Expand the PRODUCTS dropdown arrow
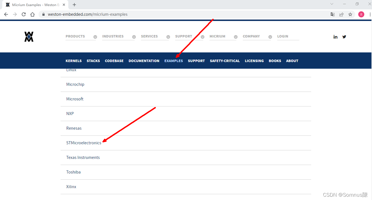The image size is (372, 200). coord(95,37)
